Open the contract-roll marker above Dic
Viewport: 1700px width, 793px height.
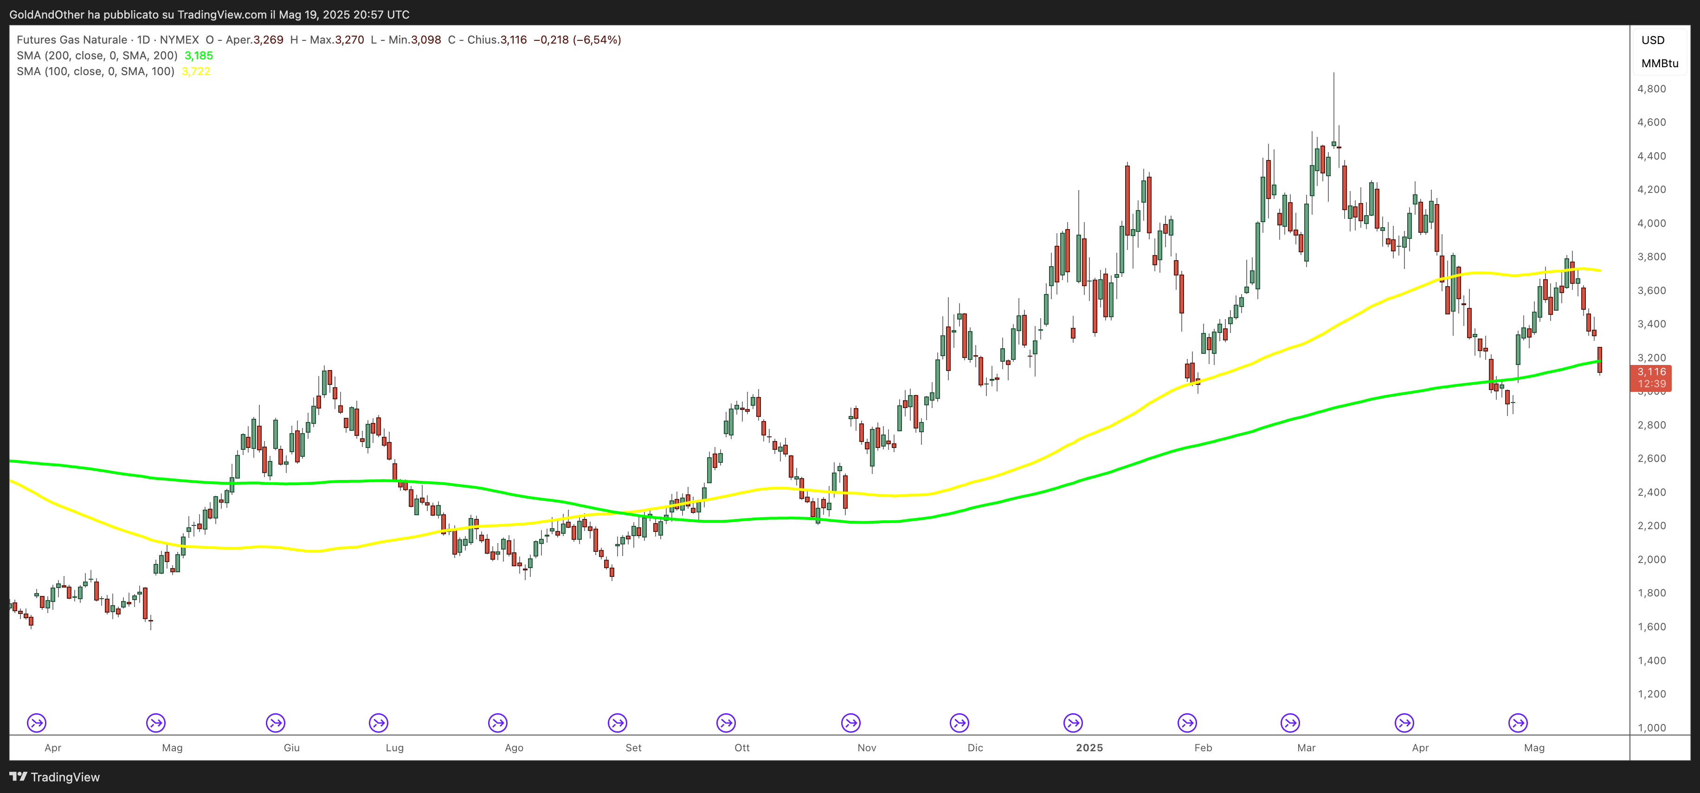point(959,723)
